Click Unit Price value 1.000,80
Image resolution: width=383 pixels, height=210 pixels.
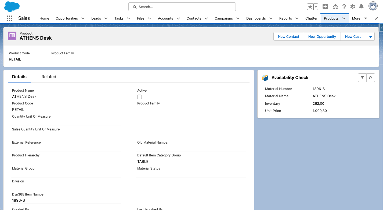tap(320, 111)
